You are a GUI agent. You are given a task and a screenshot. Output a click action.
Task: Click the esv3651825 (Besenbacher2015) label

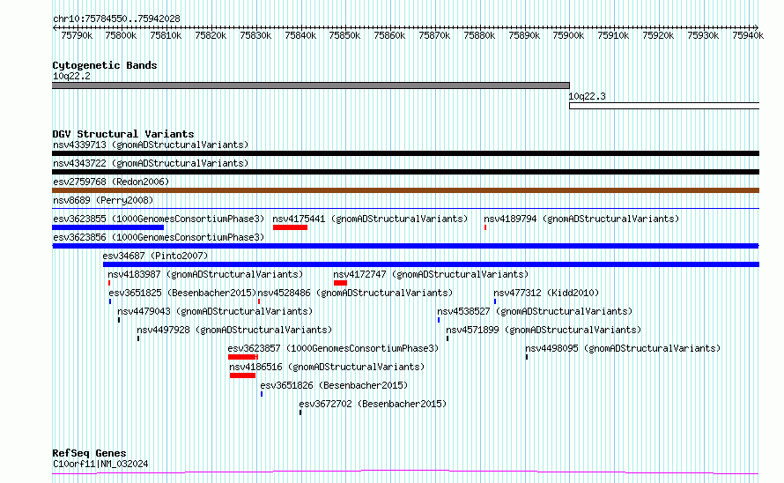[x=182, y=294]
